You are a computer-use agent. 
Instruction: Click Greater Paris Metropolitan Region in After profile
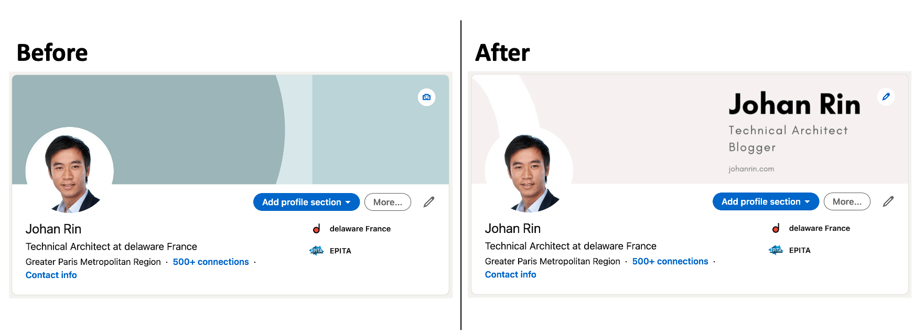(x=553, y=261)
